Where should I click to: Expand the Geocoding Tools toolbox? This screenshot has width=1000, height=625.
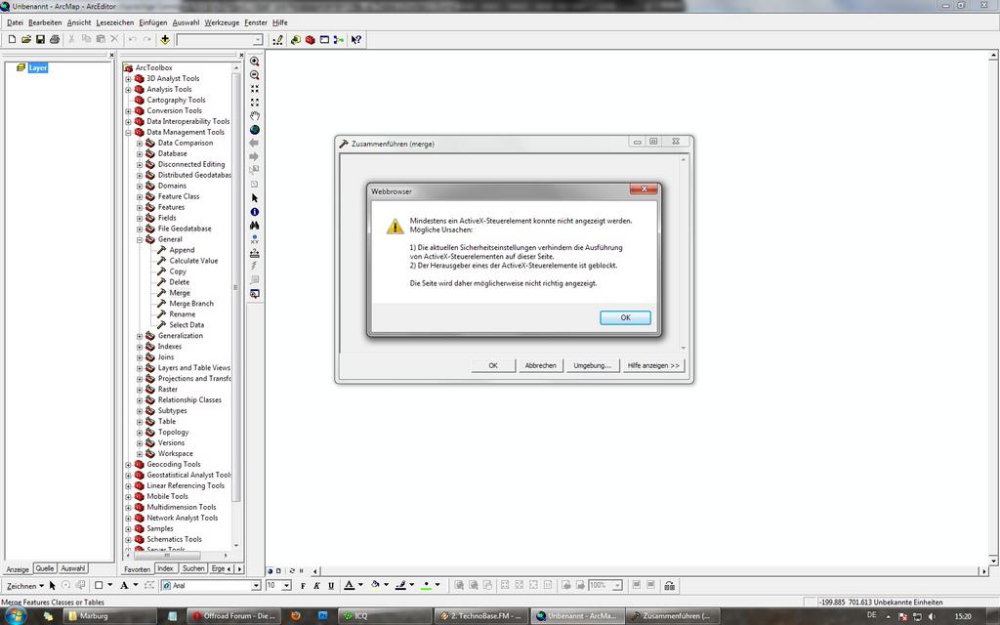tap(128, 465)
